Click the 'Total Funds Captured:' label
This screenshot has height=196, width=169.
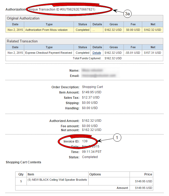(x=87, y=58)
